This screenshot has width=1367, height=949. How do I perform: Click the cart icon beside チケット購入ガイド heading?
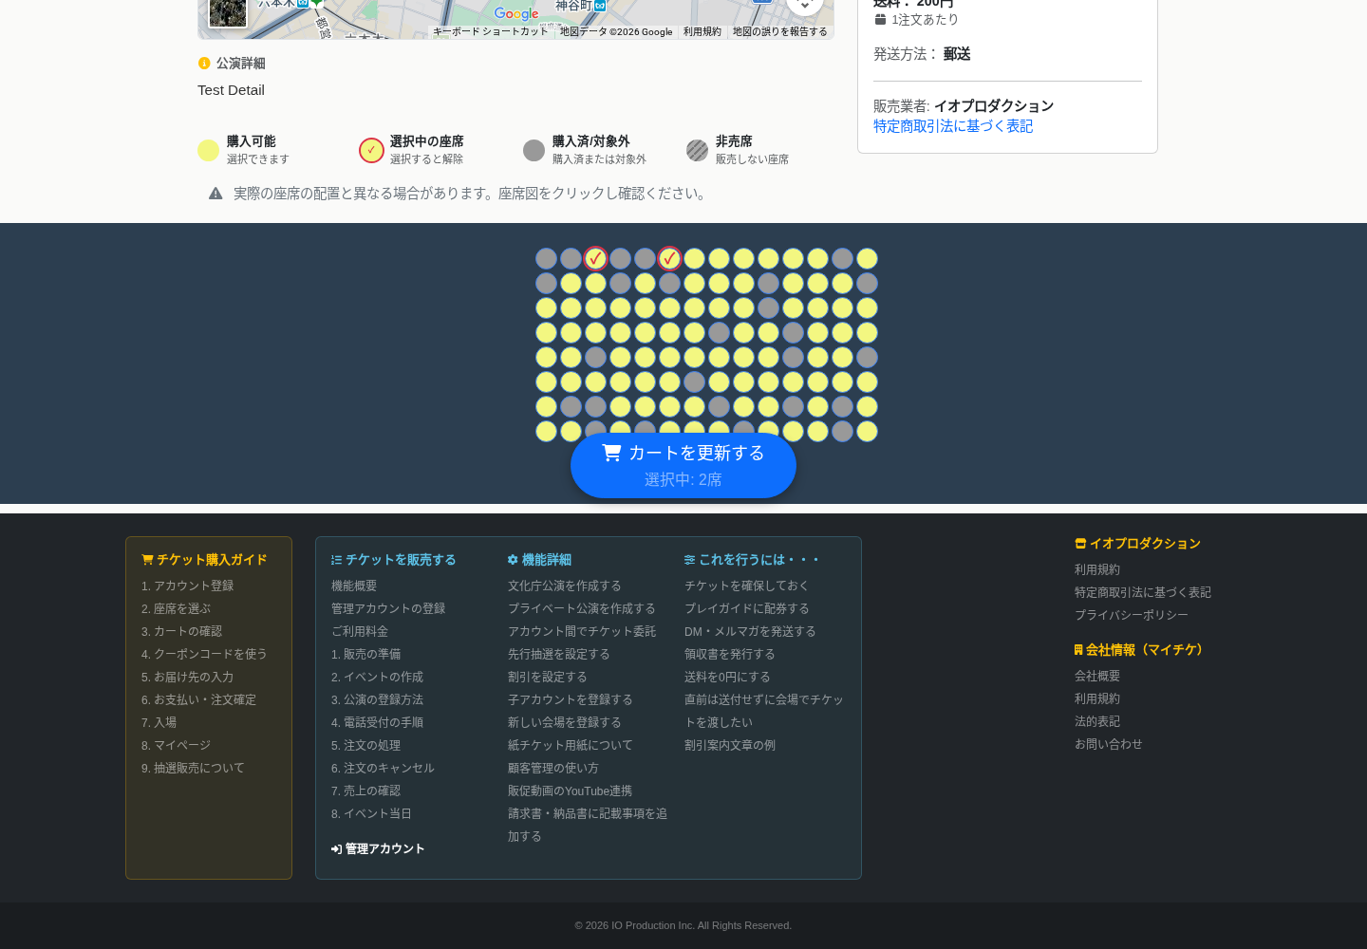pyautogui.click(x=147, y=560)
